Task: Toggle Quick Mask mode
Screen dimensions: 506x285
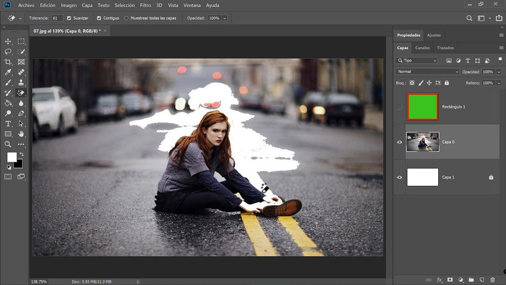Action: coord(8,177)
